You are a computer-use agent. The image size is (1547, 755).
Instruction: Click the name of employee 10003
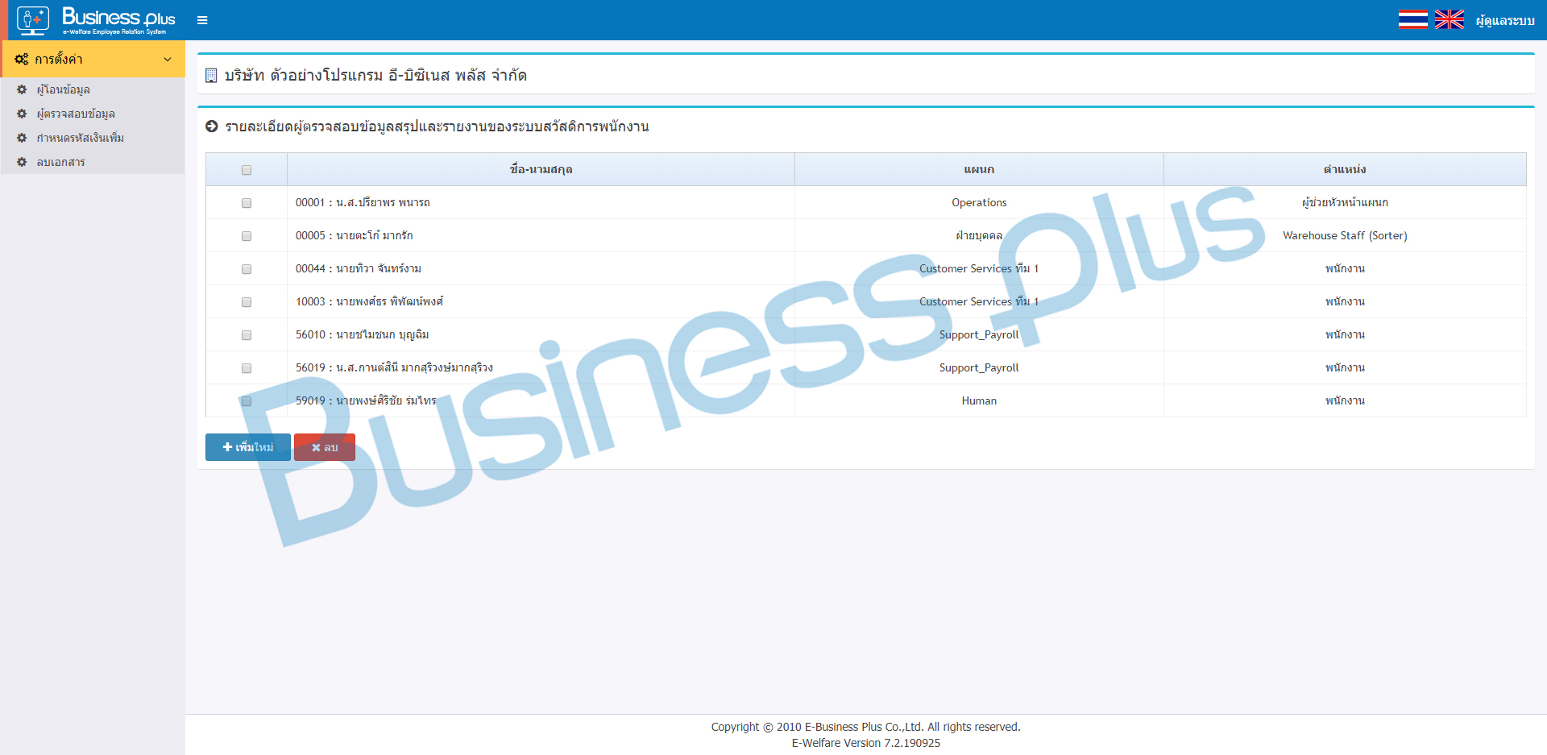tap(369, 301)
